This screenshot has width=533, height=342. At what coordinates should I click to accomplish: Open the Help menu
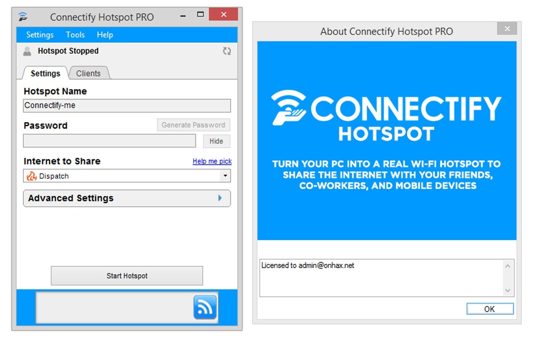[x=105, y=35]
